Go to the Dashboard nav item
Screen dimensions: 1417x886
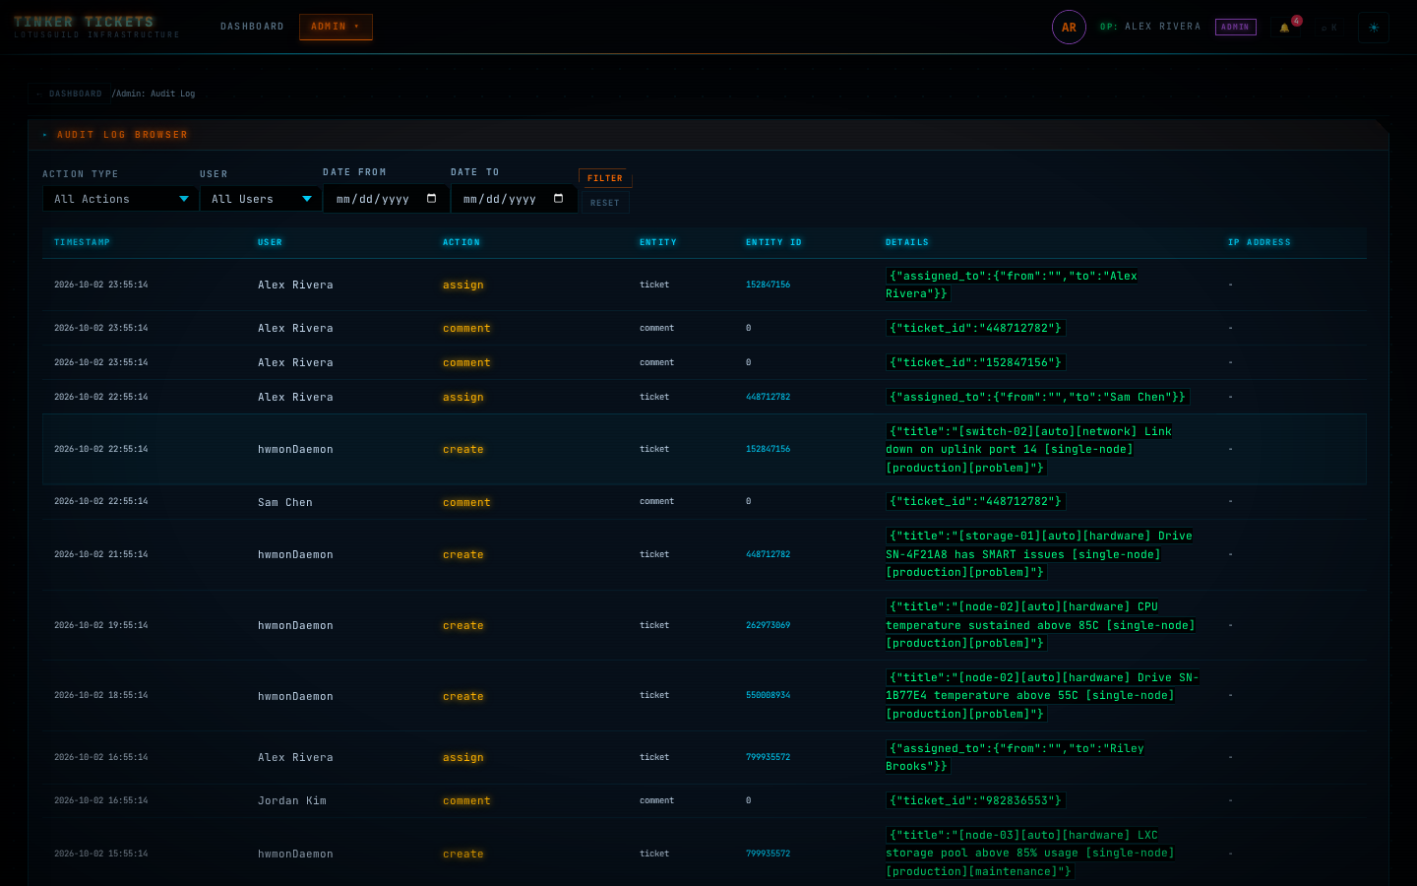[x=252, y=27]
